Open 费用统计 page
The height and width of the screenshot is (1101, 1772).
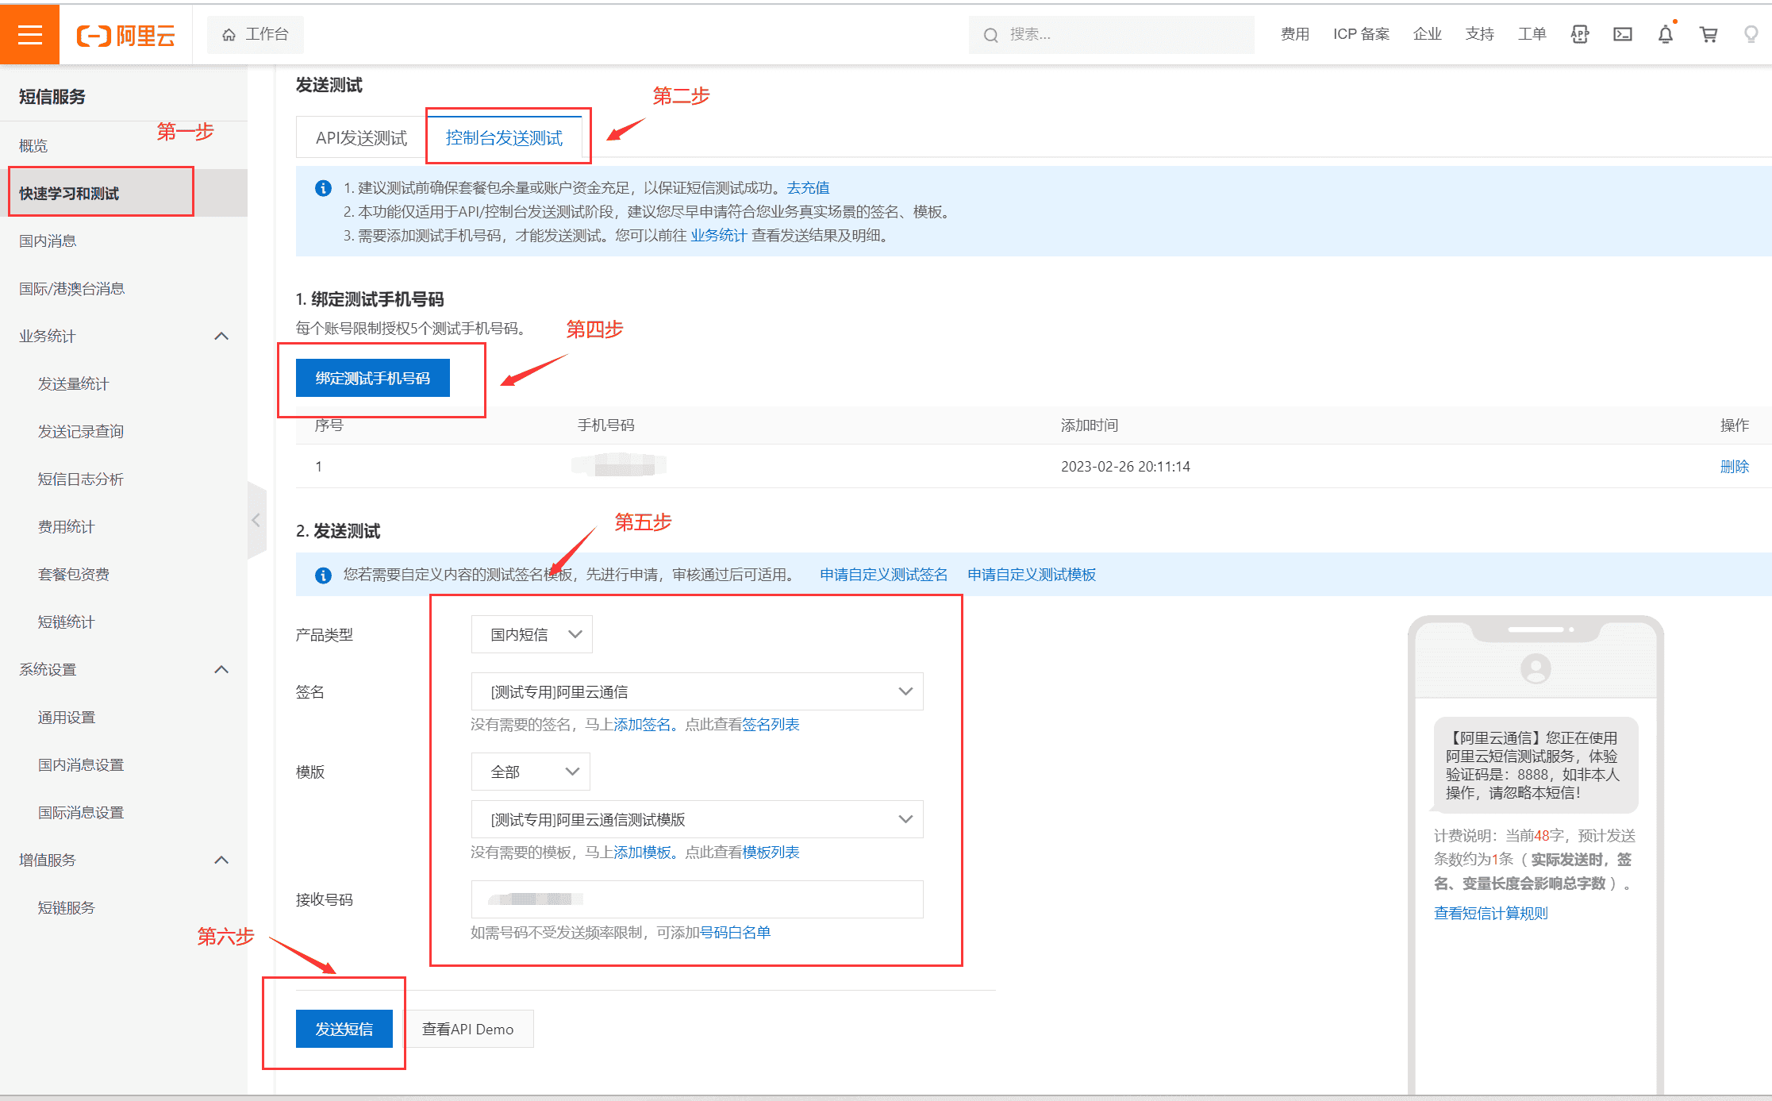[66, 526]
